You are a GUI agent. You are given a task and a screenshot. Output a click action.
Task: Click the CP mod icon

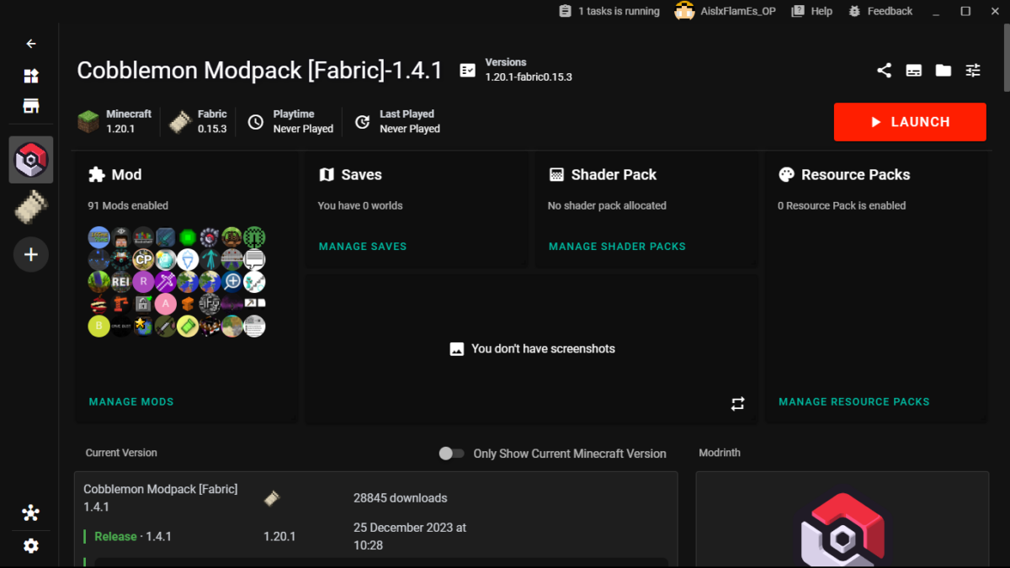143,259
